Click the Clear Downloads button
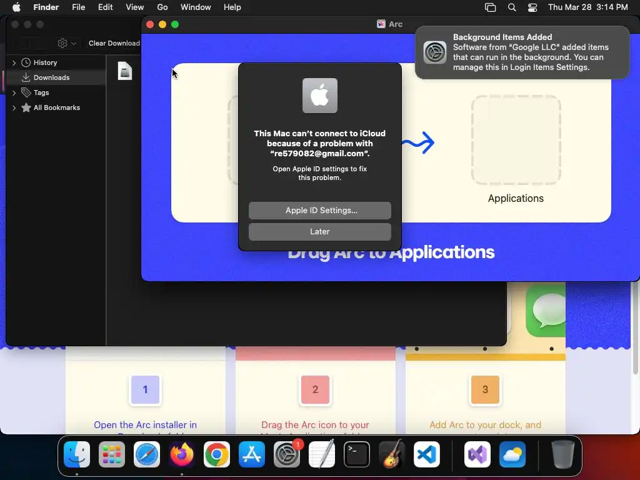Viewport: 640px width, 480px height. coord(114,43)
